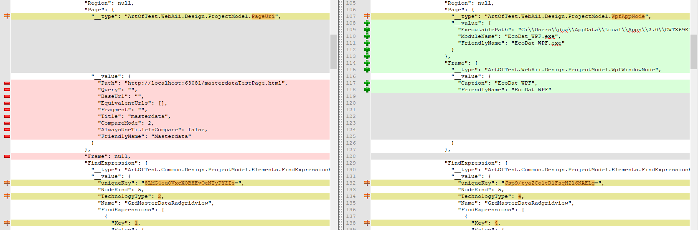698x230 pixels.
Task: Click the changed marker beside the left uniqueKey line
Action: (7, 183)
